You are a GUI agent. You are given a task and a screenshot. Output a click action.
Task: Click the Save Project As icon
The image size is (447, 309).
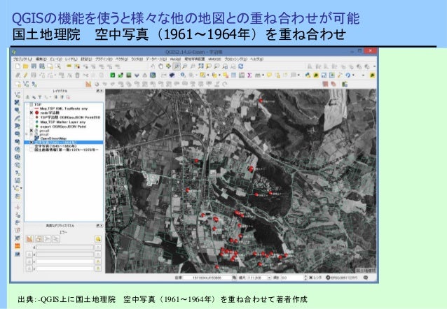[x=42, y=66]
